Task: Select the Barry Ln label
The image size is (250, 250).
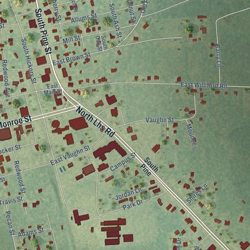Action: point(218,56)
